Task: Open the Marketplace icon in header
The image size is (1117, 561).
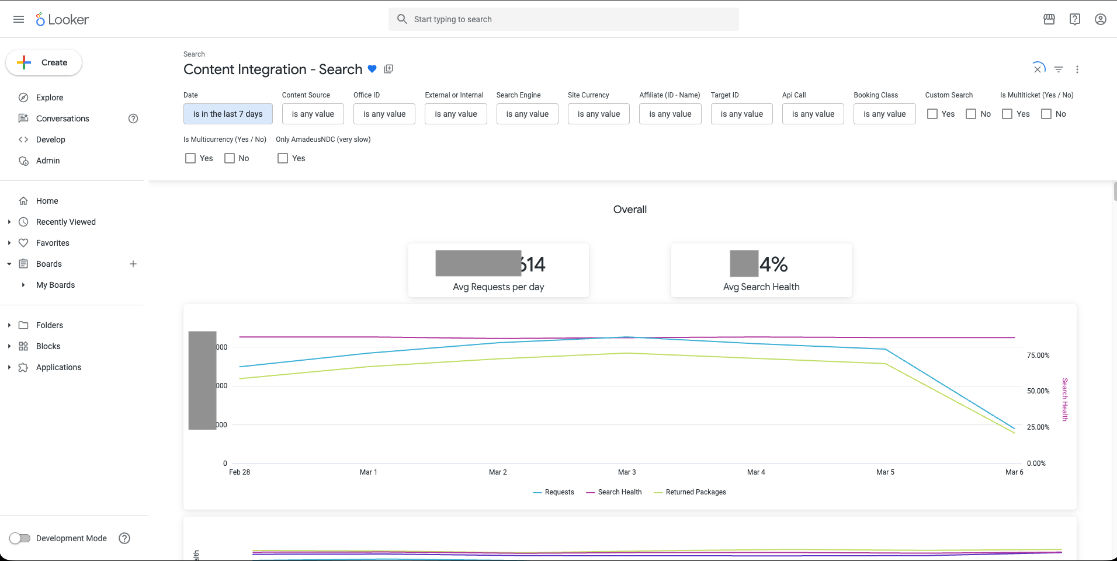Action: pos(1049,19)
